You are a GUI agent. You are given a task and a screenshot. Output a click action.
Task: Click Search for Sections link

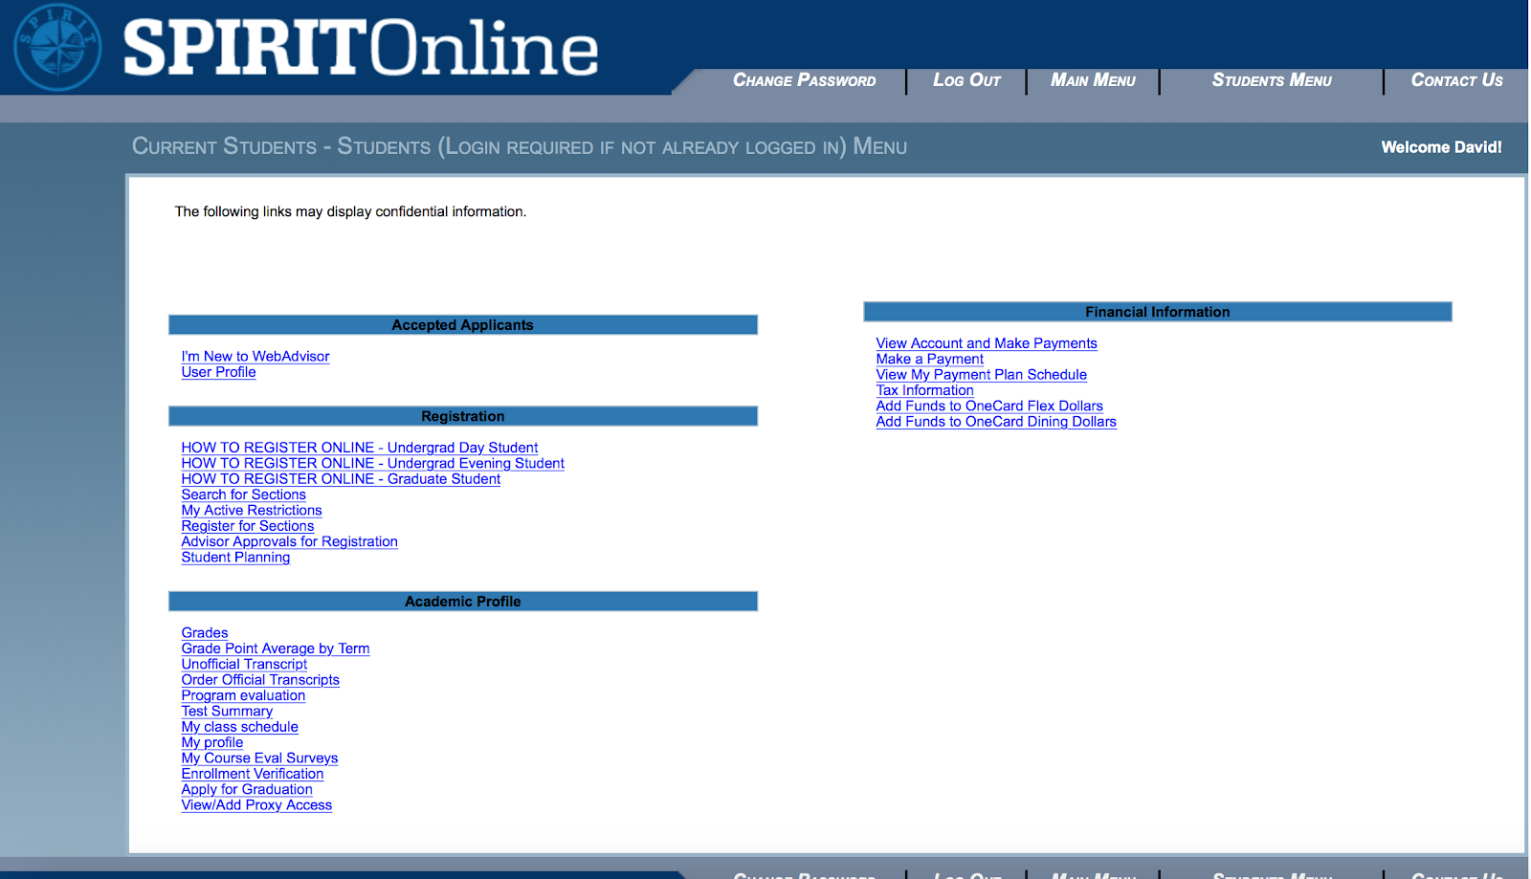coord(244,494)
